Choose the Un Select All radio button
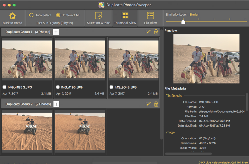The width and height of the screenshot is (249, 164). (x=58, y=15)
